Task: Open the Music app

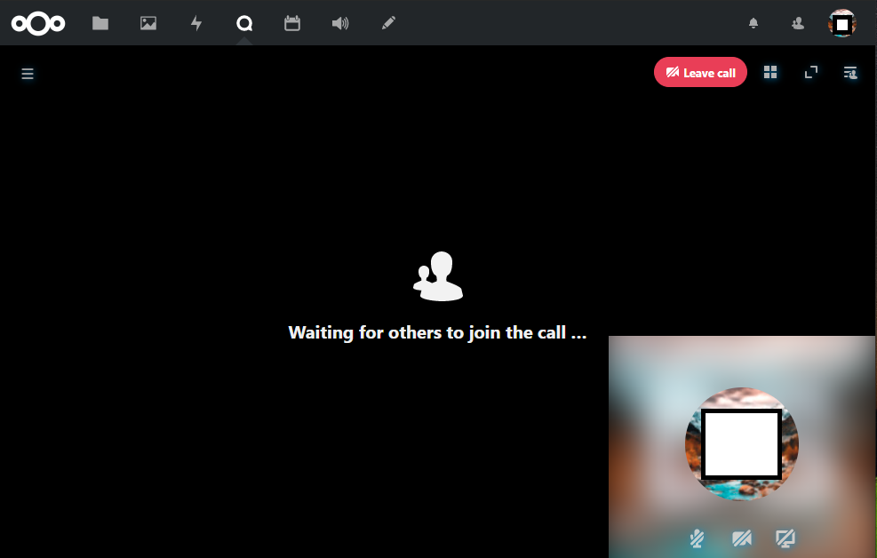Action: 340,23
